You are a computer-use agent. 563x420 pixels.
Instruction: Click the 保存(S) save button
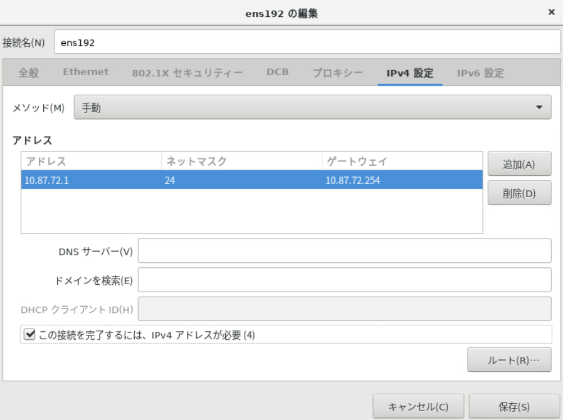point(514,406)
